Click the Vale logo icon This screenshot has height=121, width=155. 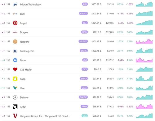15,88
